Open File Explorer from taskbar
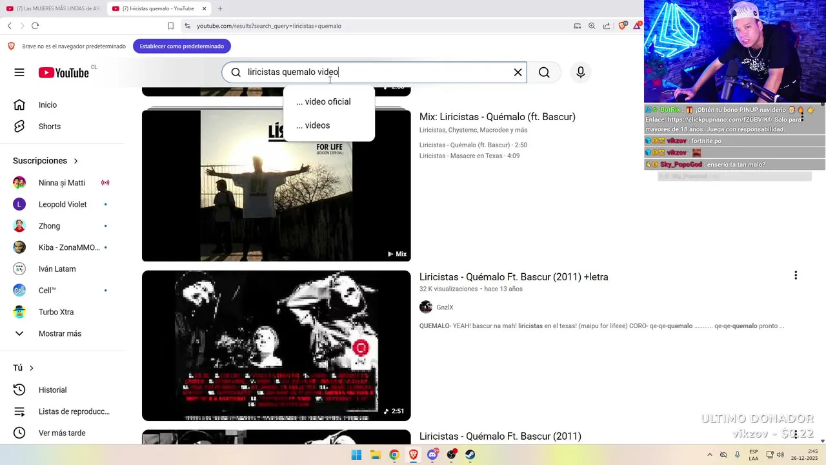 (376, 455)
